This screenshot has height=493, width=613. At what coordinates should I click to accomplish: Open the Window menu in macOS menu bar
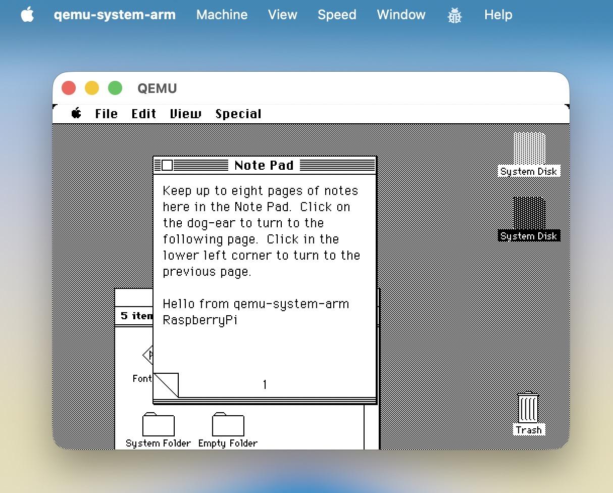(401, 15)
